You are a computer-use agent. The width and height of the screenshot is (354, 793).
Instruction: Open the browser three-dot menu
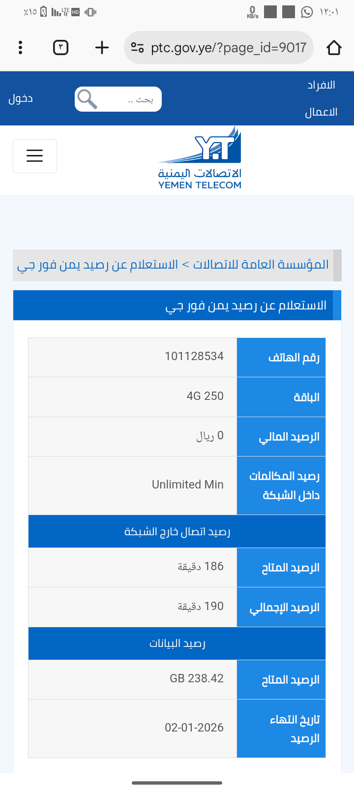20,48
